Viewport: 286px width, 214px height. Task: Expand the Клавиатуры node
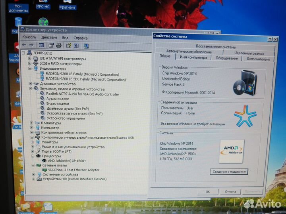[32, 123]
